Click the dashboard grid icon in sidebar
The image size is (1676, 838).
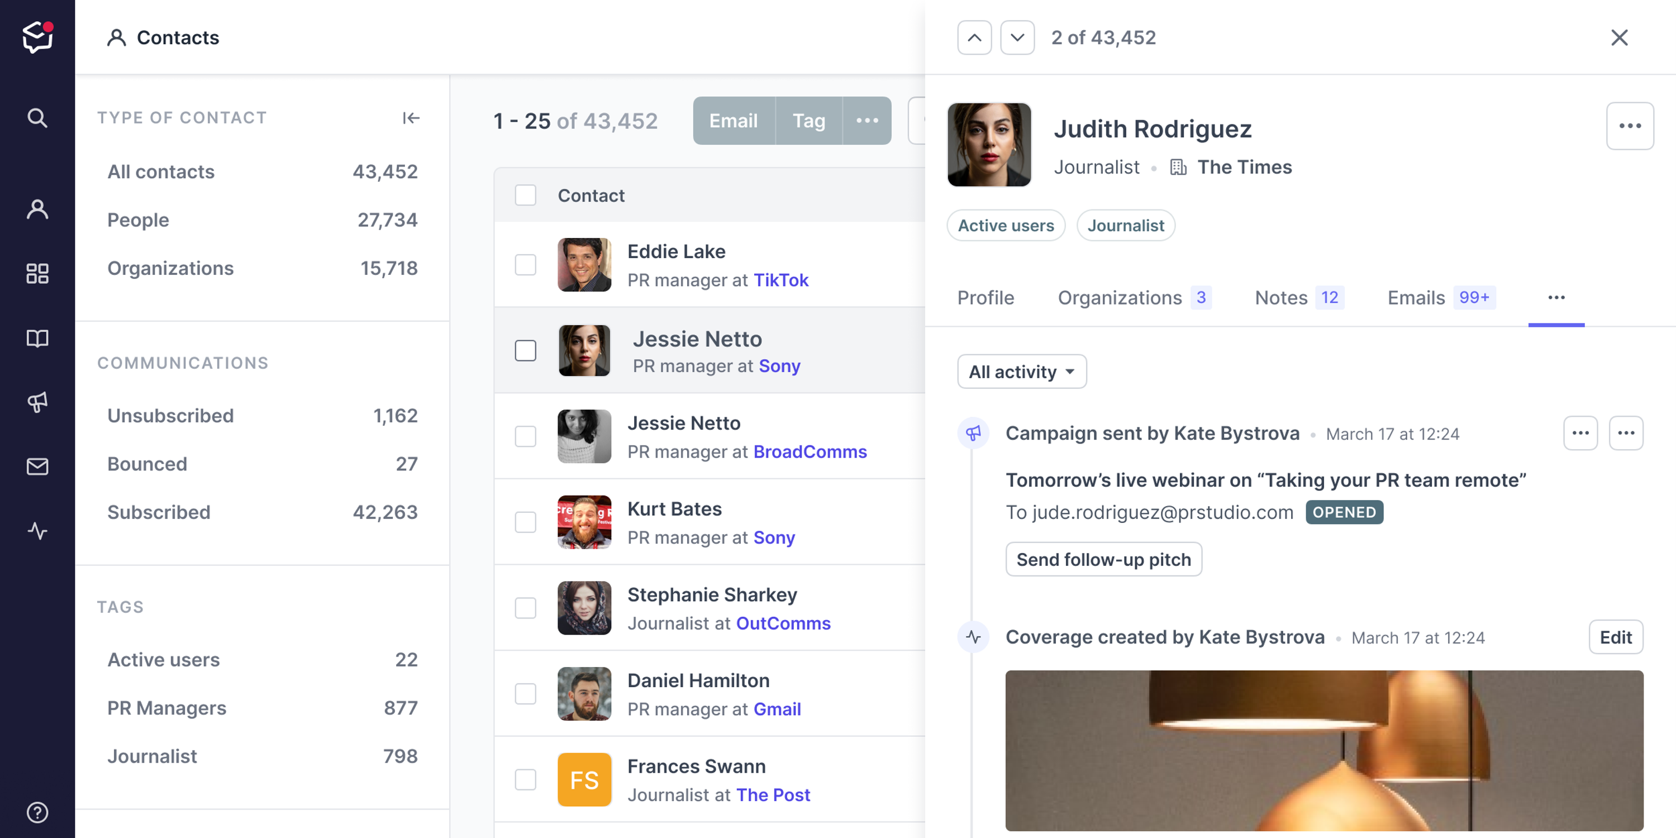pyautogui.click(x=37, y=273)
